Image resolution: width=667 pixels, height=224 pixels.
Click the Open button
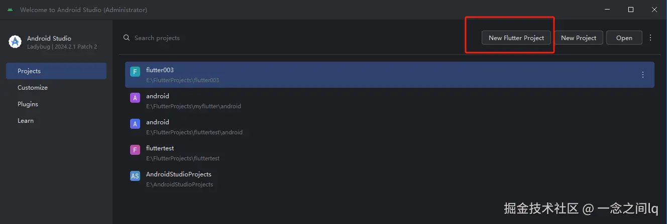coord(624,38)
